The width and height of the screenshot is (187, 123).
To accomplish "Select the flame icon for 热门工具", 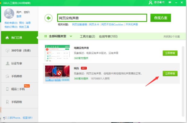I will pyautogui.click(x=7, y=38).
